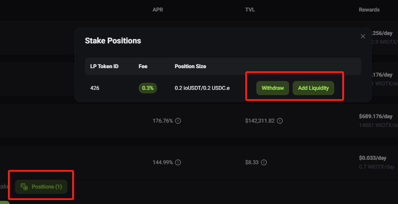Close the Stake Positions dialog
The width and height of the screenshot is (398, 204).
point(363,36)
